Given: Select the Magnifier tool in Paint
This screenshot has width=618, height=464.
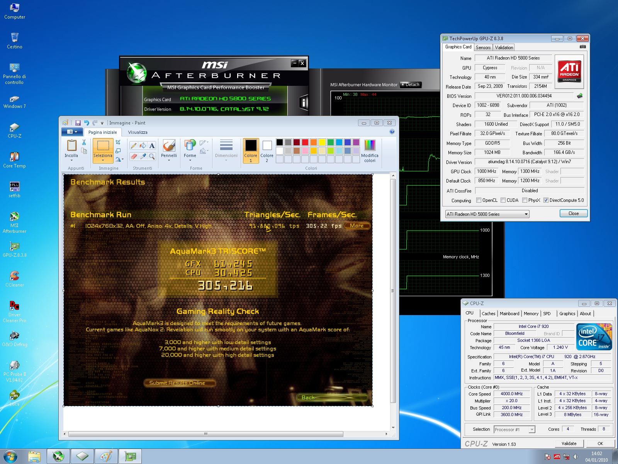Looking at the screenshot, I should tap(152, 156).
